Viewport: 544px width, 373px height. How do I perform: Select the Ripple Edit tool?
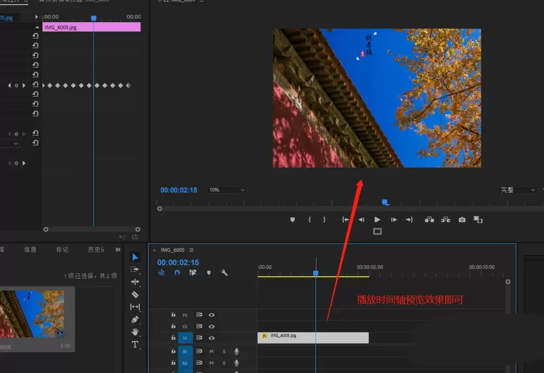[135, 282]
